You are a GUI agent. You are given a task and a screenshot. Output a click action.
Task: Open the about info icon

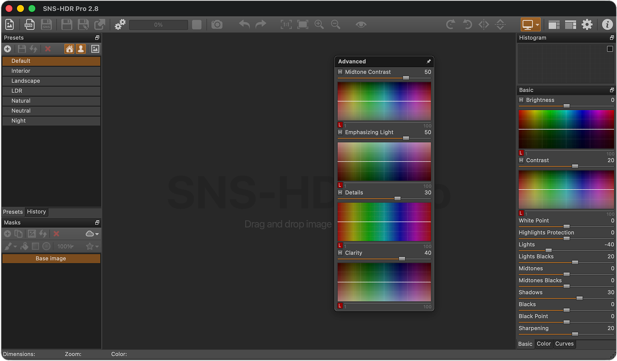607,25
